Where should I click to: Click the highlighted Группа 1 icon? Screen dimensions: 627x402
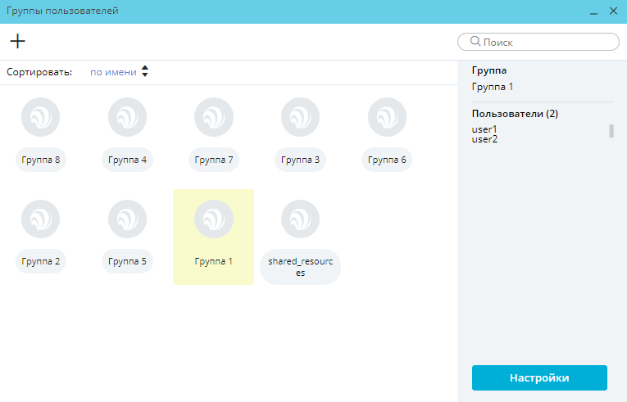click(x=214, y=219)
